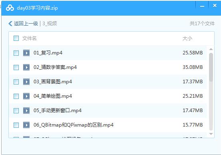Image resolution: width=221 pixels, height=155 pixels.
Task: Go back via 返回上一级 link
Action: 26,24
